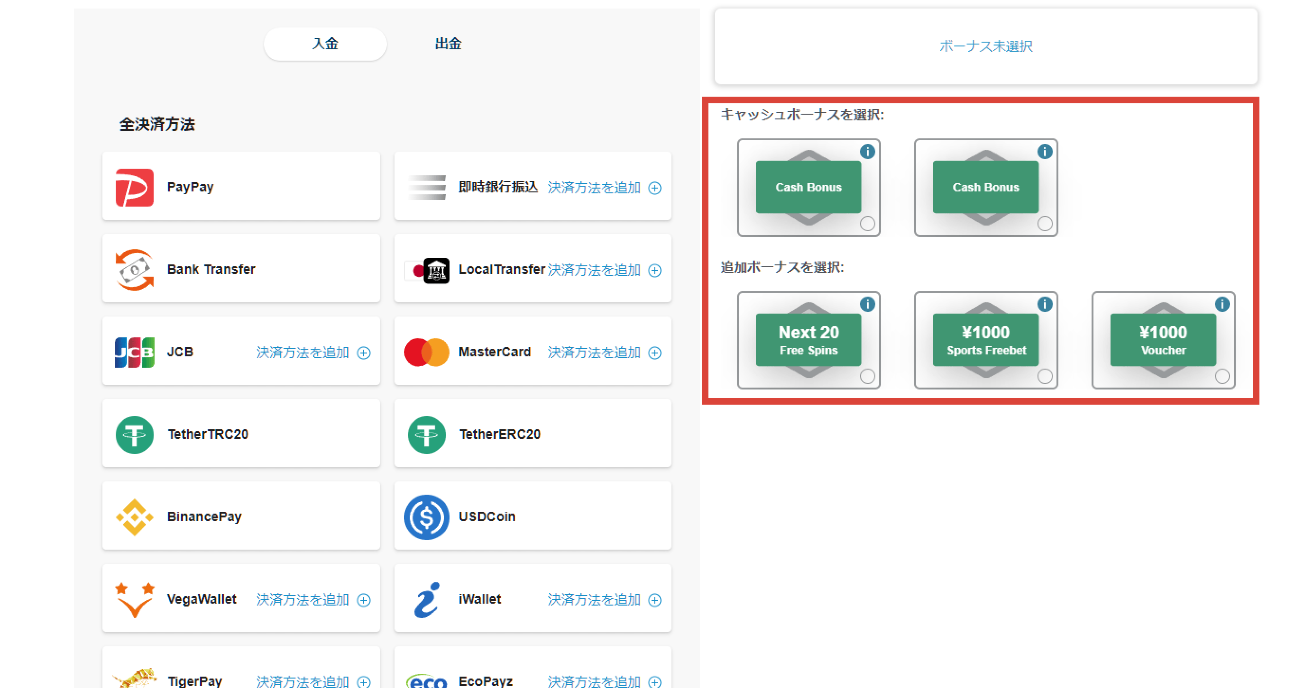Switch to the 出金 withdrawal tab

[448, 44]
